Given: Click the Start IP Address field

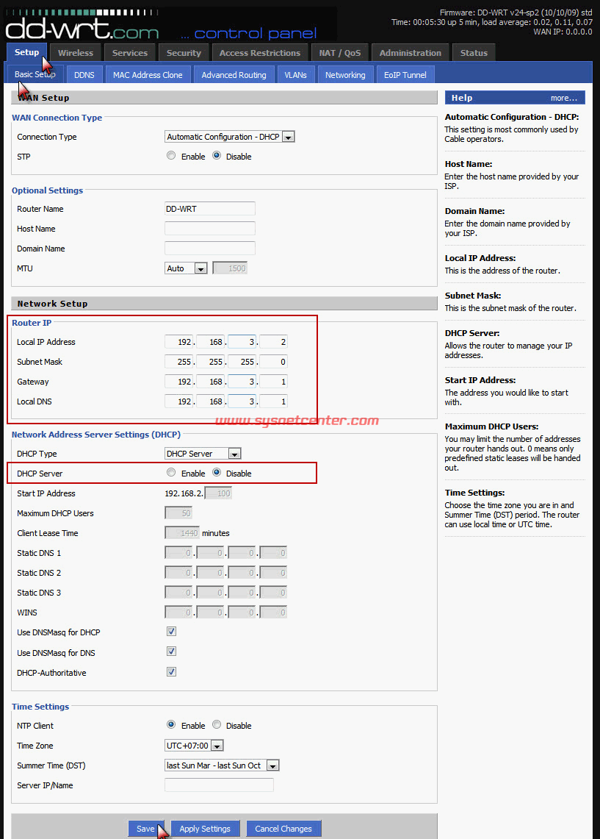Looking at the screenshot, I should point(219,493).
